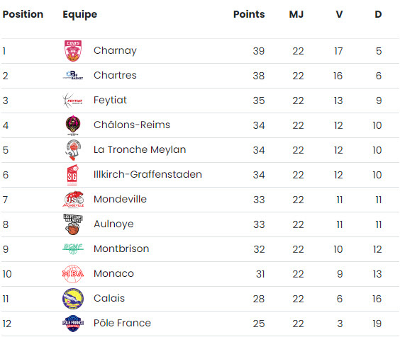
Task: Click the green Montbrison BCMF logo
Action: (73, 249)
